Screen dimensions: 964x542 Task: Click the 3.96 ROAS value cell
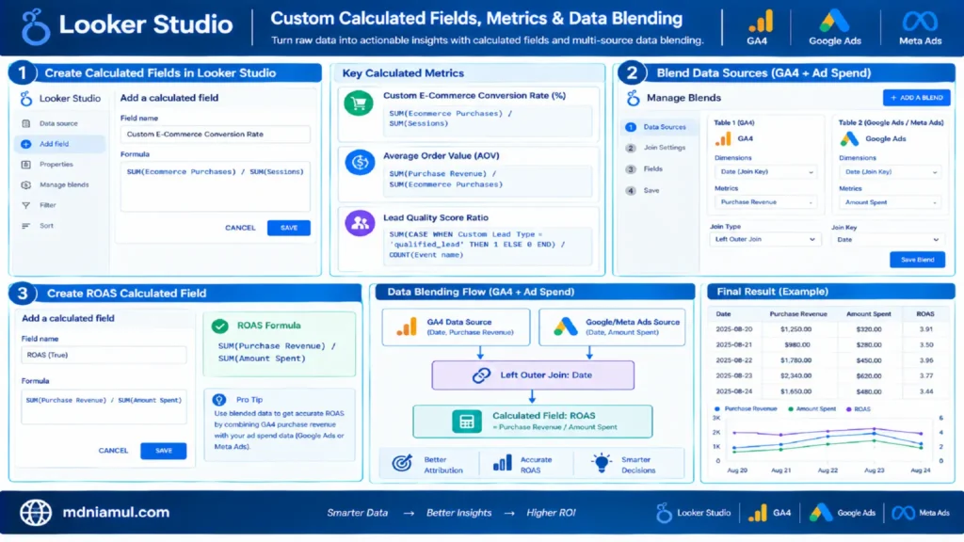(x=926, y=360)
